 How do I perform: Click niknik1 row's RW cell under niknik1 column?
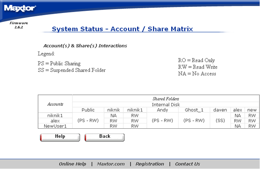135,115
